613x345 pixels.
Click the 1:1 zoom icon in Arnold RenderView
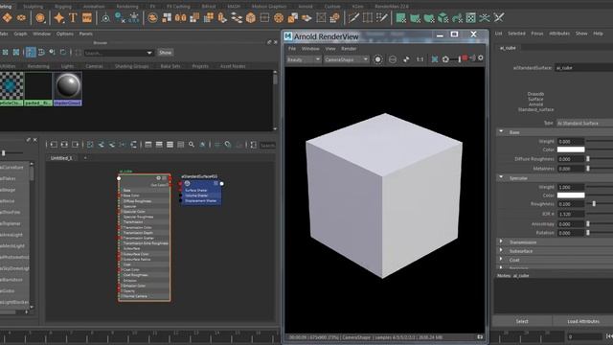point(420,59)
